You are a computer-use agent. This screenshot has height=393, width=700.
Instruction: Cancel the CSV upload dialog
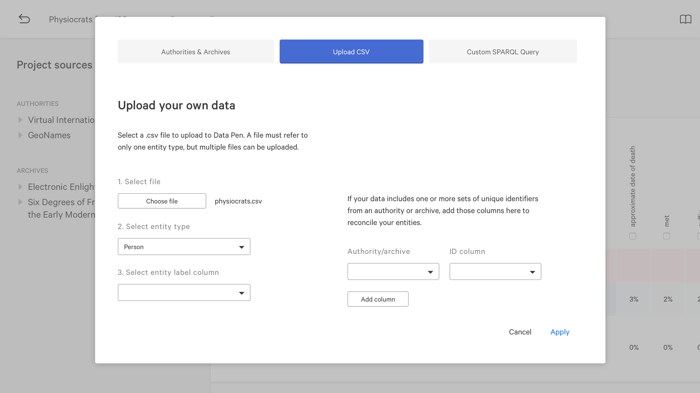520,332
